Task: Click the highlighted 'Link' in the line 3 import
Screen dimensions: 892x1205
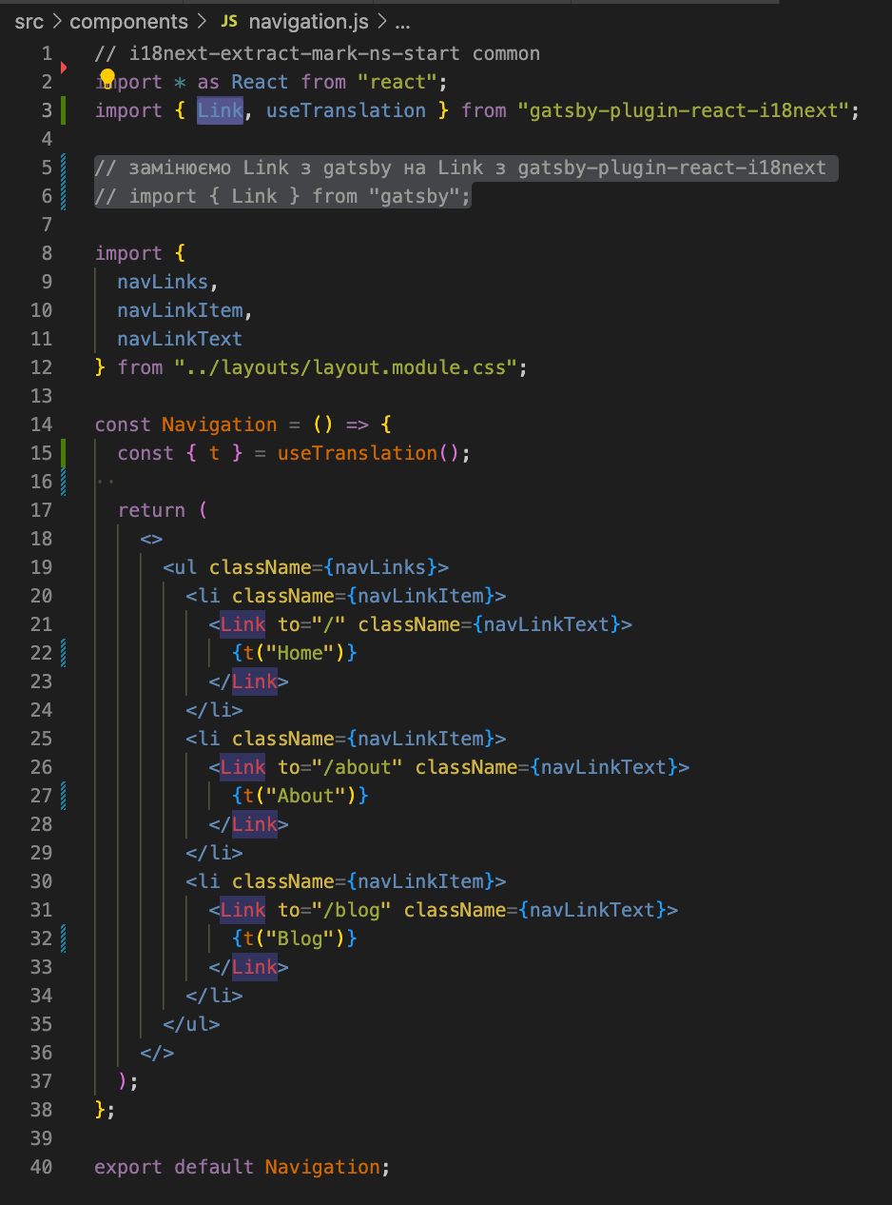Action: click(221, 110)
